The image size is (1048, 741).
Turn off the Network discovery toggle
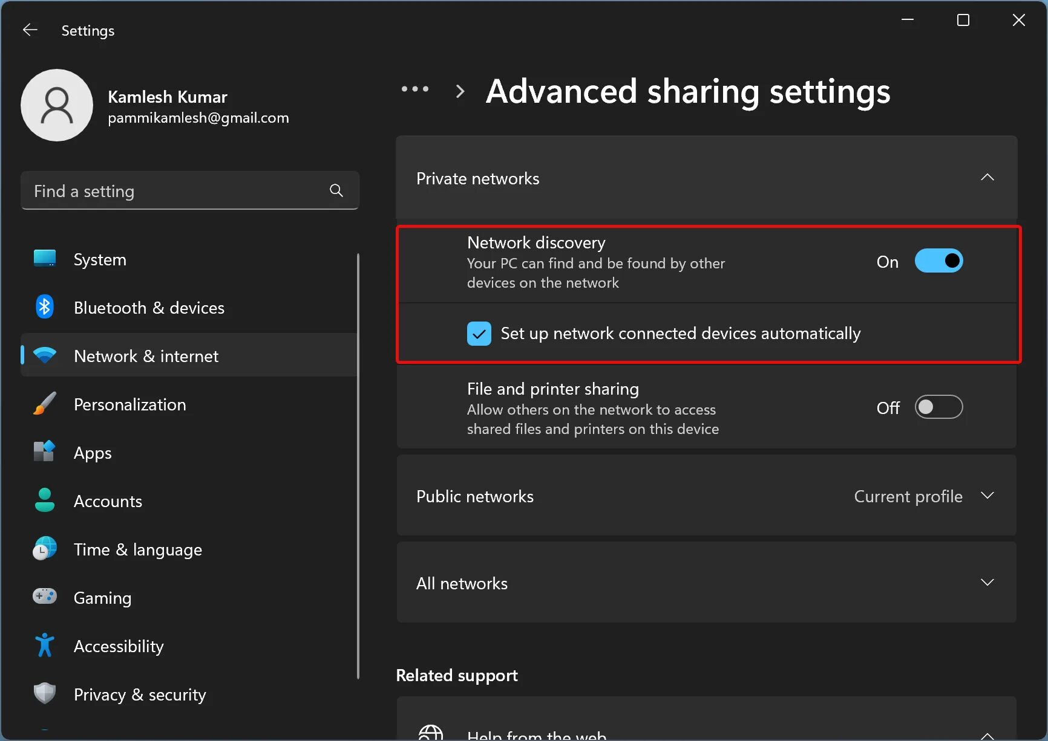coord(938,261)
